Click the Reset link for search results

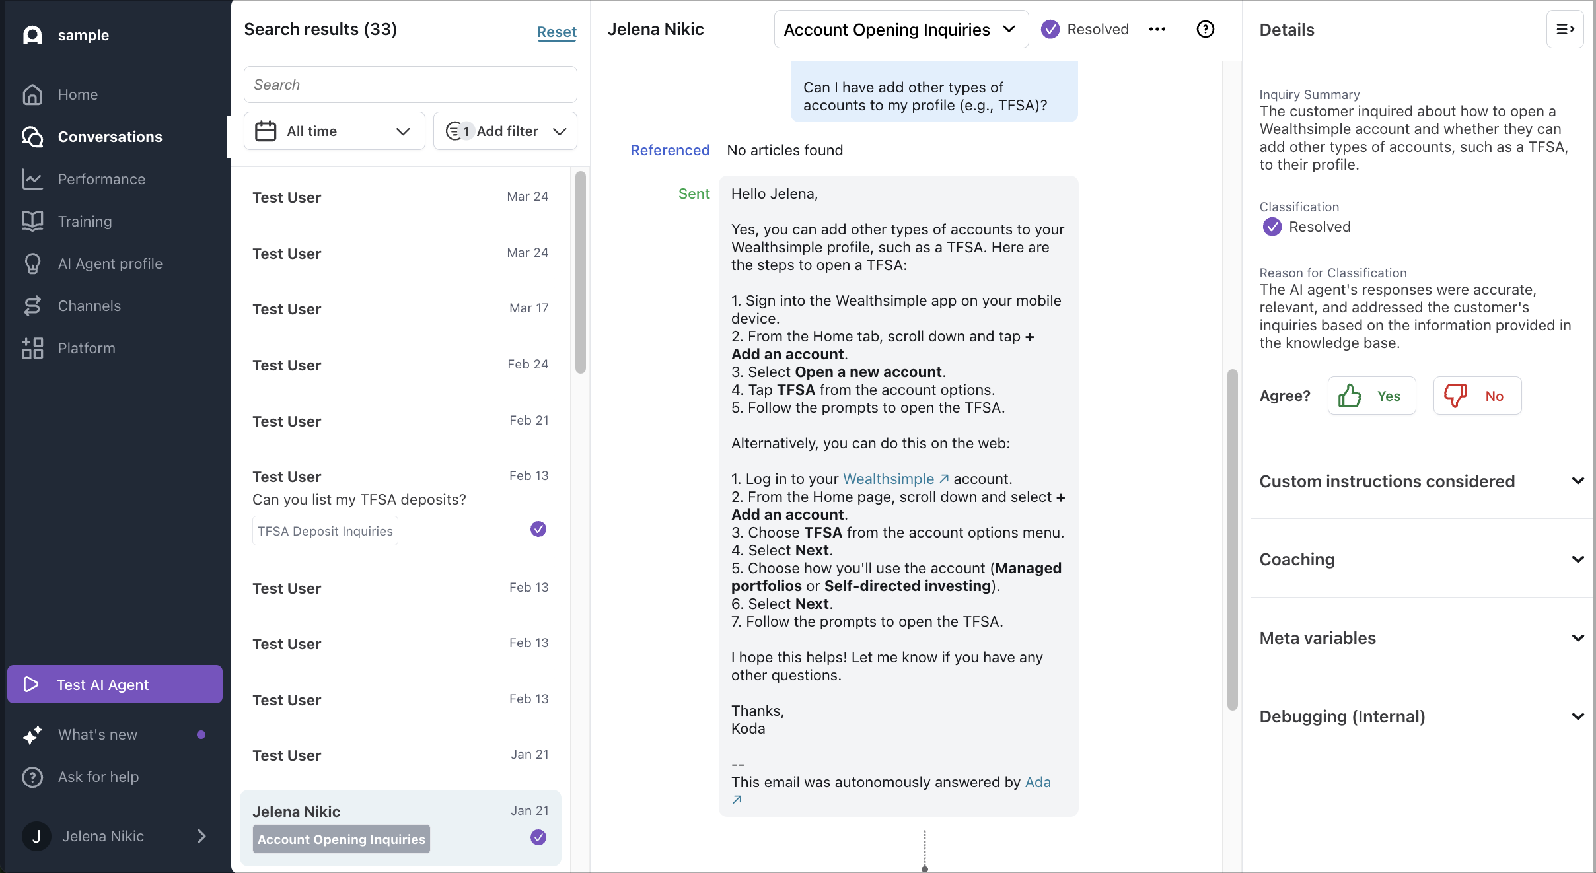[x=556, y=32]
